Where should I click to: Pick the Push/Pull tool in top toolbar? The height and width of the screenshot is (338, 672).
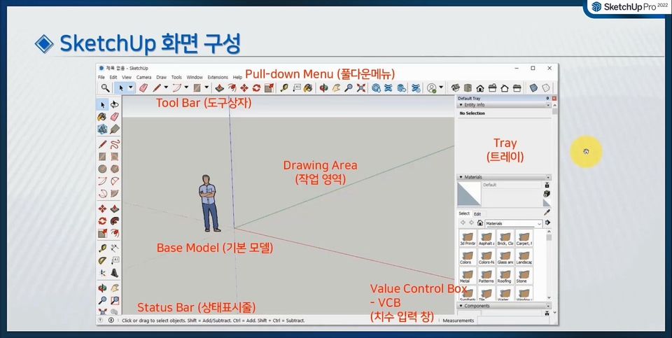click(219, 87)
